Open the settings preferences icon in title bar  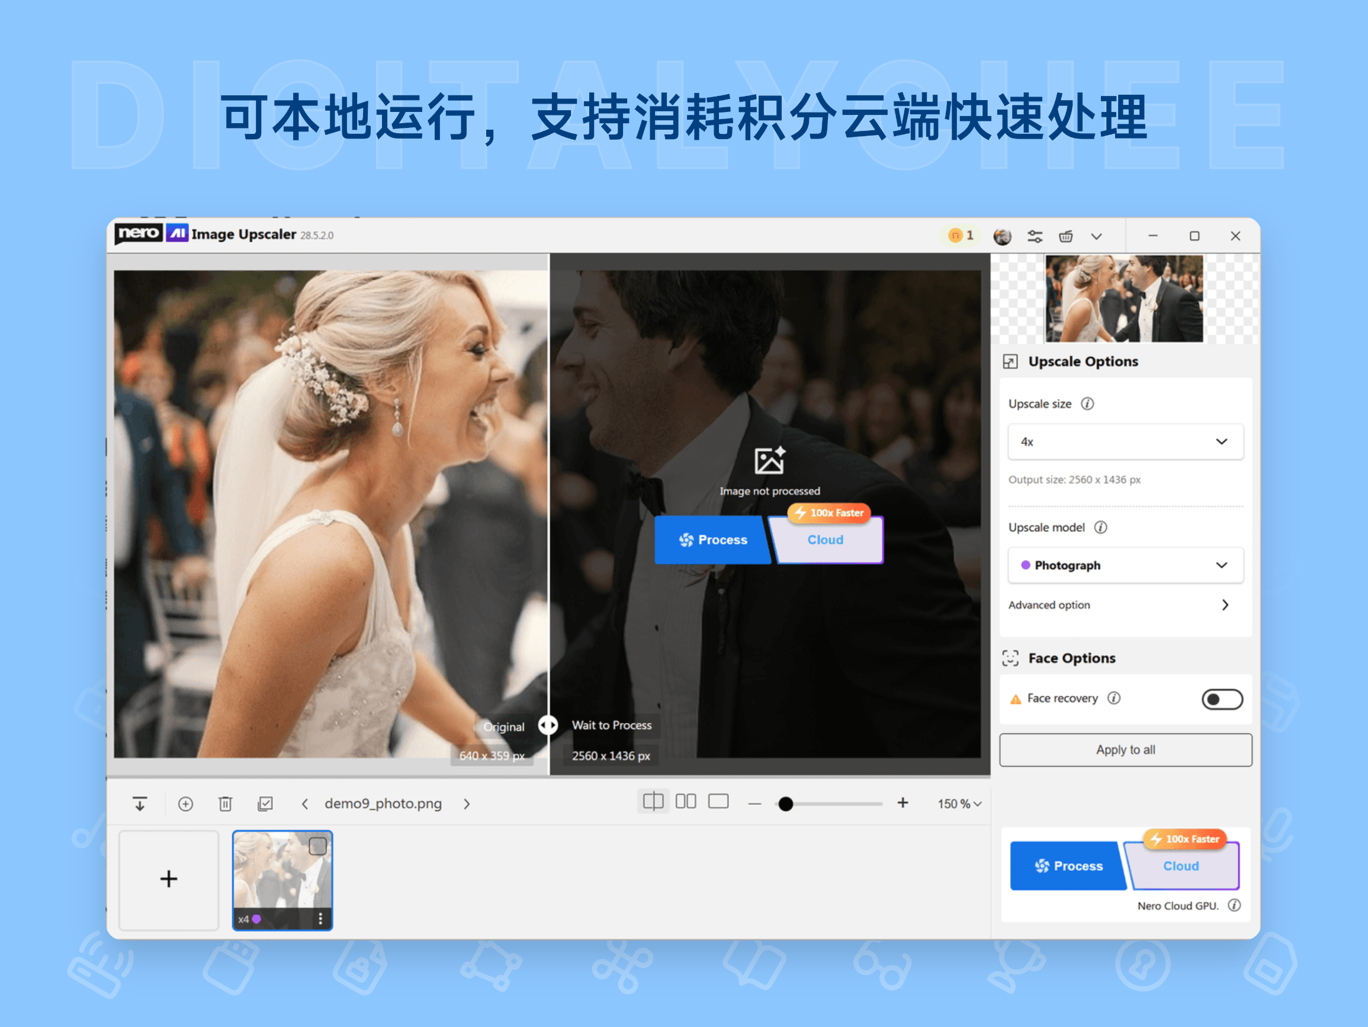[x=1035, y=236]
